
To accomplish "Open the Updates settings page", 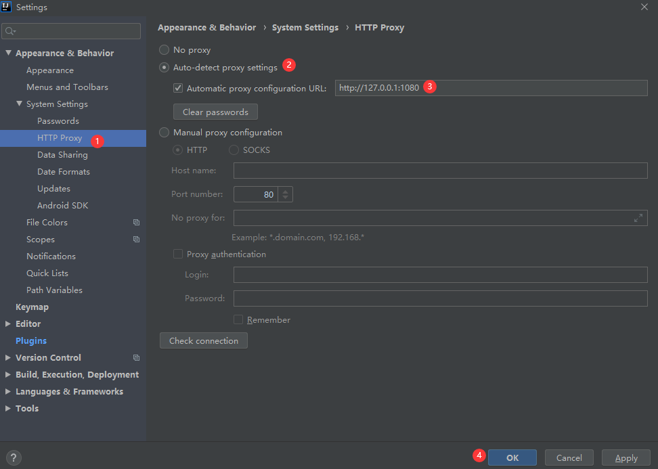I will [x=53, y=189].
